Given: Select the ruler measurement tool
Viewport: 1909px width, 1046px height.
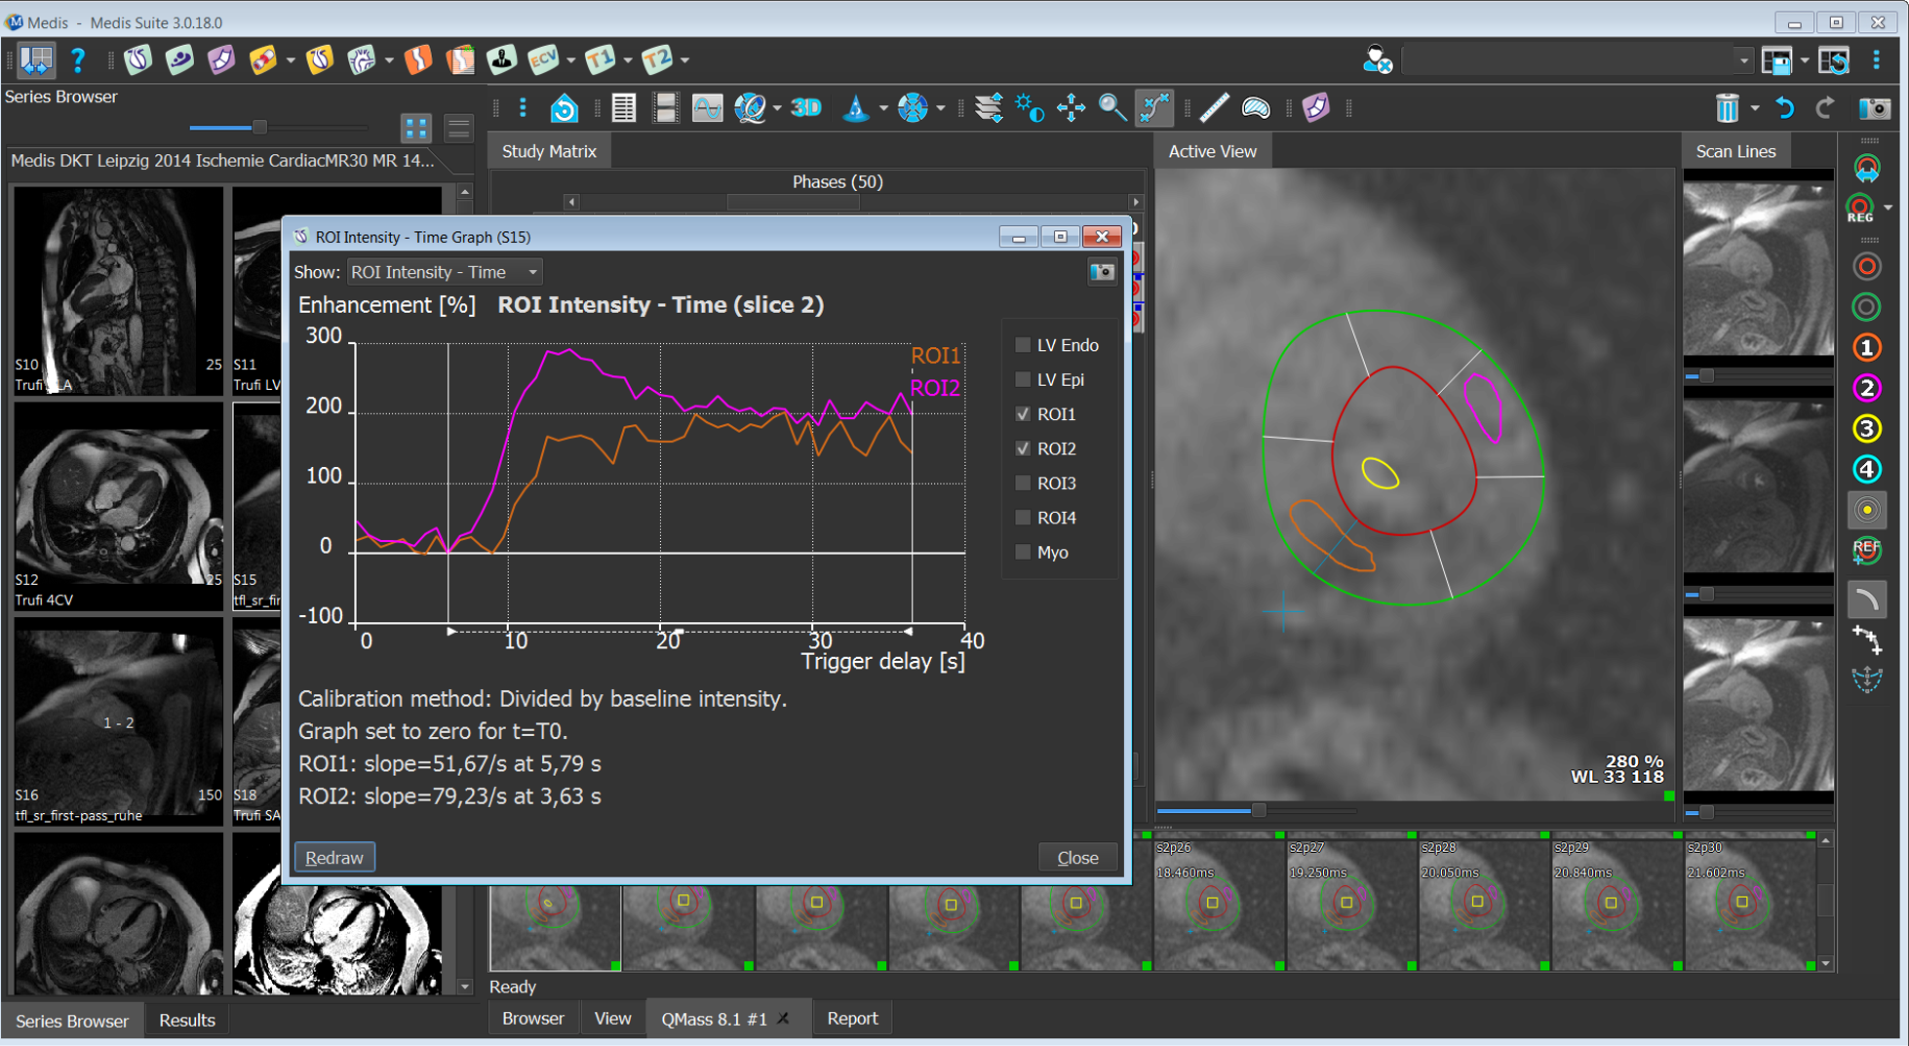Looking at the screenshot, I should [x=1214, y=108].
